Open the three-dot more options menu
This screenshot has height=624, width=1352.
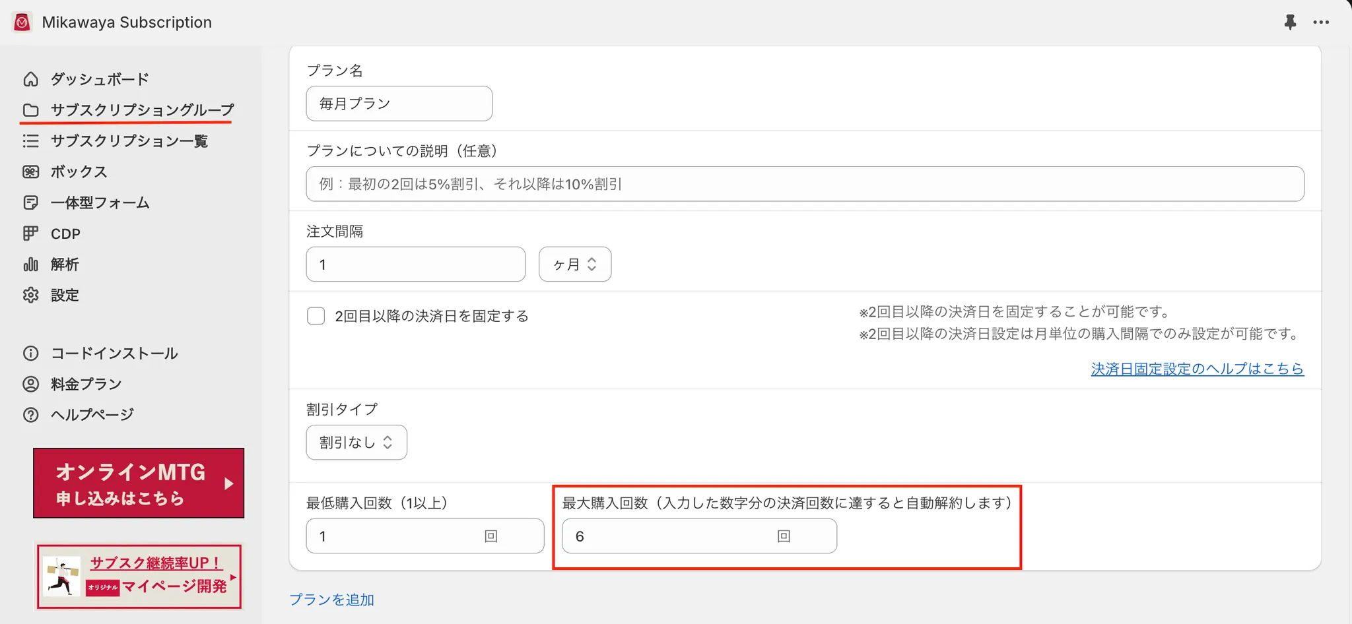tap(1321, 22)
